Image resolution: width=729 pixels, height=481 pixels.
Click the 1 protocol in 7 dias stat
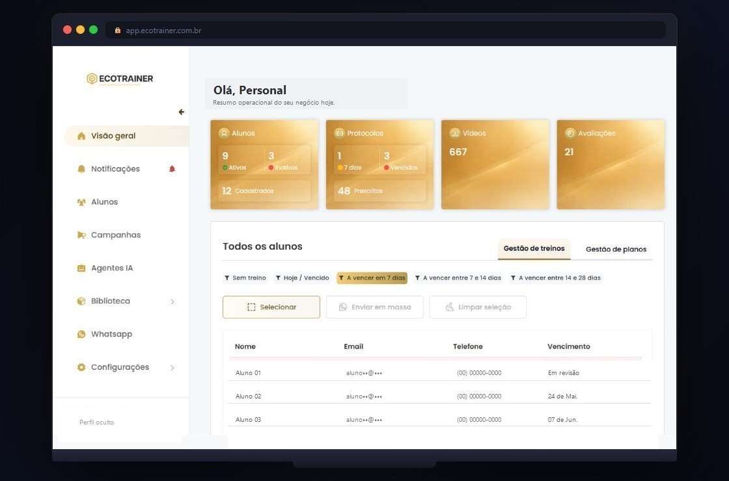pos(356,160)
